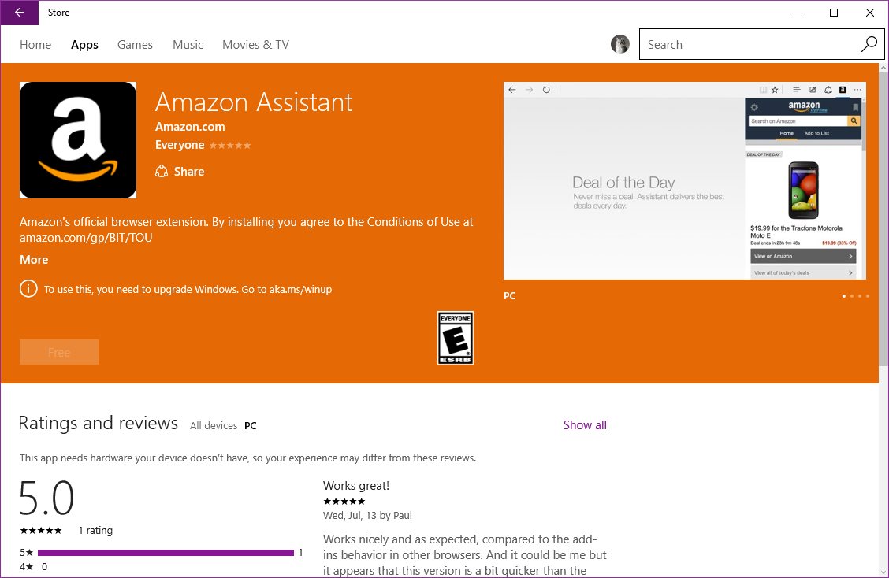Filter reviews by All devices
889x578 pixels.
[214, 426]
